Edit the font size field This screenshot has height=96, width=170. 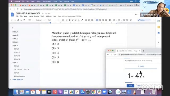(x=63, y=20)
